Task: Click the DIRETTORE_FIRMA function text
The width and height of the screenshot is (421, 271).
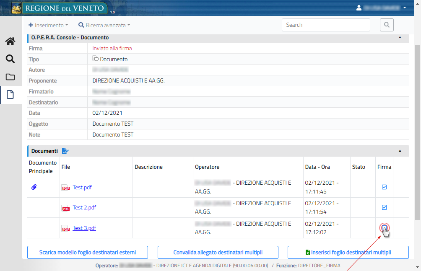Action: click(x=319, y=266)
